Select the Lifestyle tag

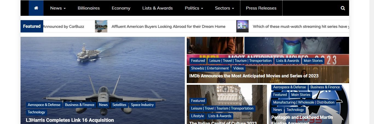197,116
